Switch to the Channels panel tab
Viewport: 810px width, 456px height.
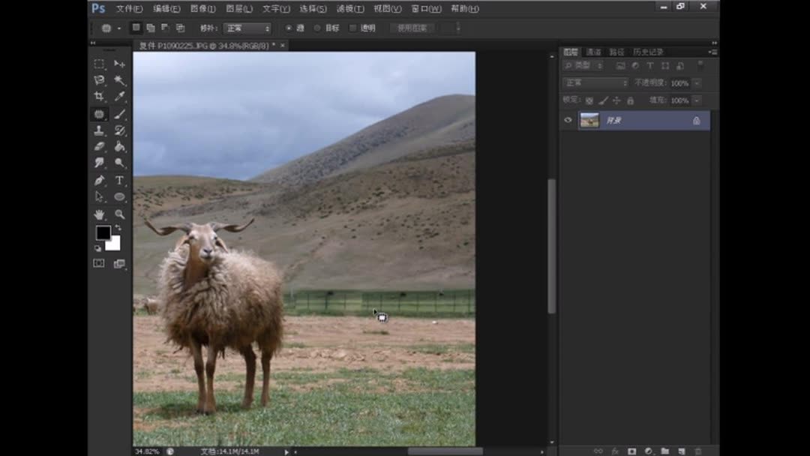click(594, 51)
